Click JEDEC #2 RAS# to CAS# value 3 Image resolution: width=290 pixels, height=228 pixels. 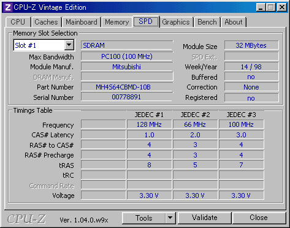[195, 145]
